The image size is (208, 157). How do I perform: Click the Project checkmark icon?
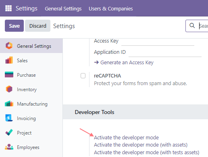click(9, 133)
